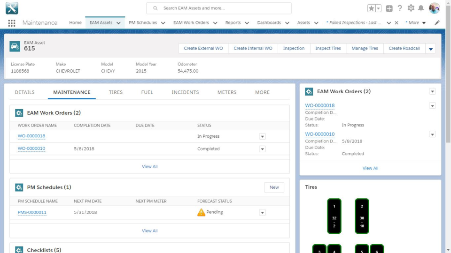451x253 pixels.
Task: Open sidebar EAM Work Orders card menu
Action: (432, 91)
